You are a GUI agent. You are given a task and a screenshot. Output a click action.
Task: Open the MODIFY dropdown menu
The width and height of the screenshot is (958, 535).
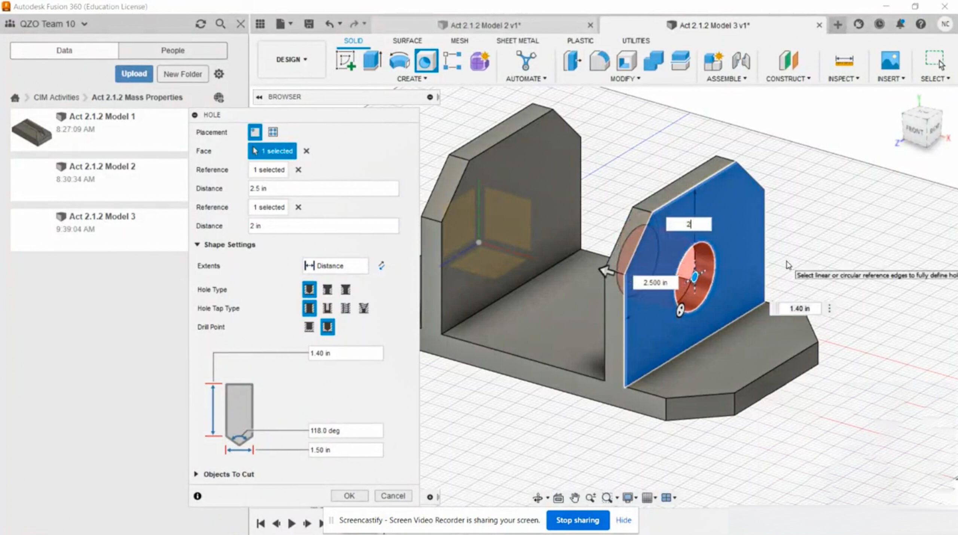tap(625, 79)
